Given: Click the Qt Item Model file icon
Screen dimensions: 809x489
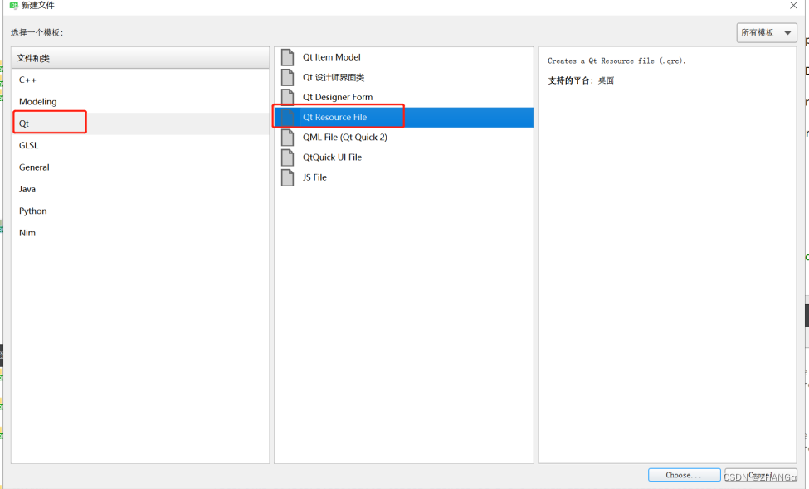Looking at the screenshot, I should pyautogui.click(x=287, y=57).
